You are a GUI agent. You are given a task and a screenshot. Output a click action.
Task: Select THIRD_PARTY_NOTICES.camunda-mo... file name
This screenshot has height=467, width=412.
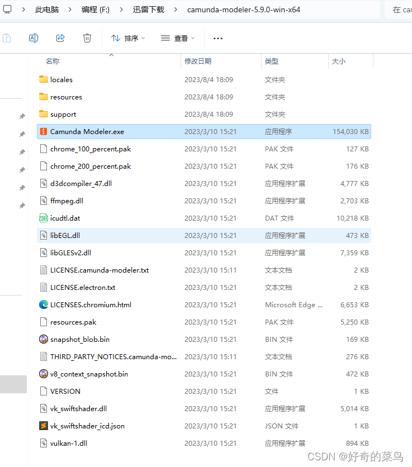113,356
